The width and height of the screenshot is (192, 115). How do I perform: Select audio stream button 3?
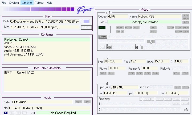tap(18, 113)
